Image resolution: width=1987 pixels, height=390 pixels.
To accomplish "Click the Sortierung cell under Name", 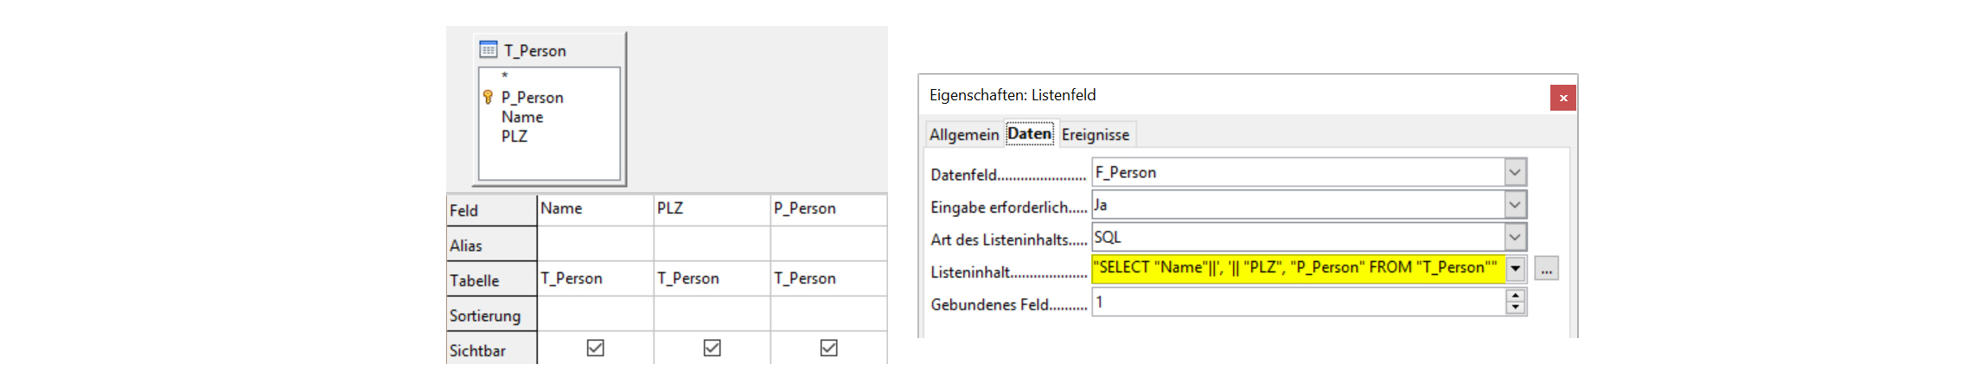I will pos(595,314).
